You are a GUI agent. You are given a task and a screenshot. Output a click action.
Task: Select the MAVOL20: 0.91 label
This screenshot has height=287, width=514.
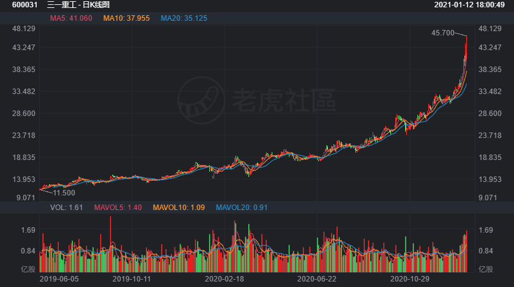click(x=242, y=208)
